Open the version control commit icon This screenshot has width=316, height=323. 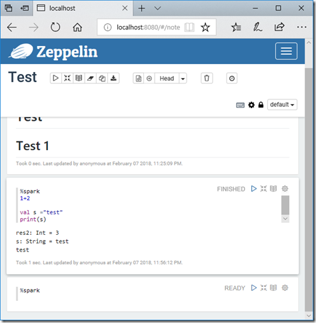pyautogui.click(x=139, y=78)
